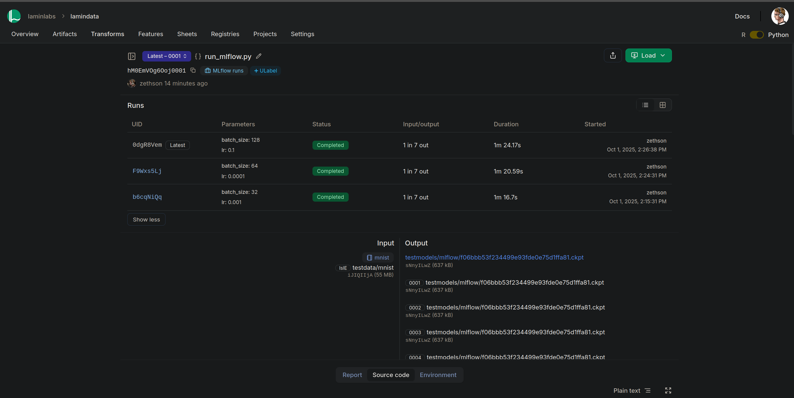Switch to the Environment tab
The height and width of the screenshot is (398, 794).
point(438,375)
